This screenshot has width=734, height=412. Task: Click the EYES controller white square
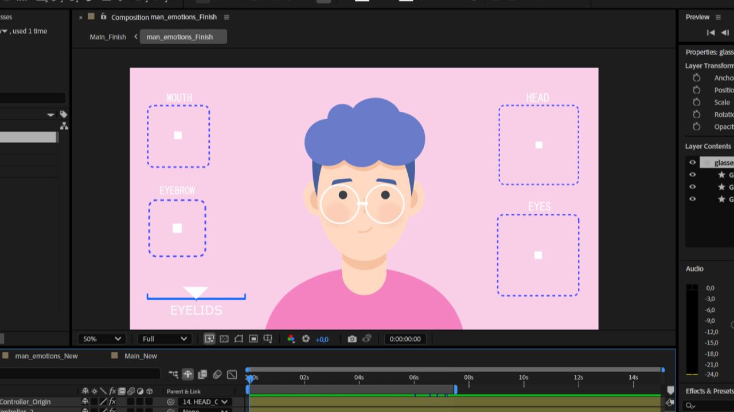click(538, 255)
